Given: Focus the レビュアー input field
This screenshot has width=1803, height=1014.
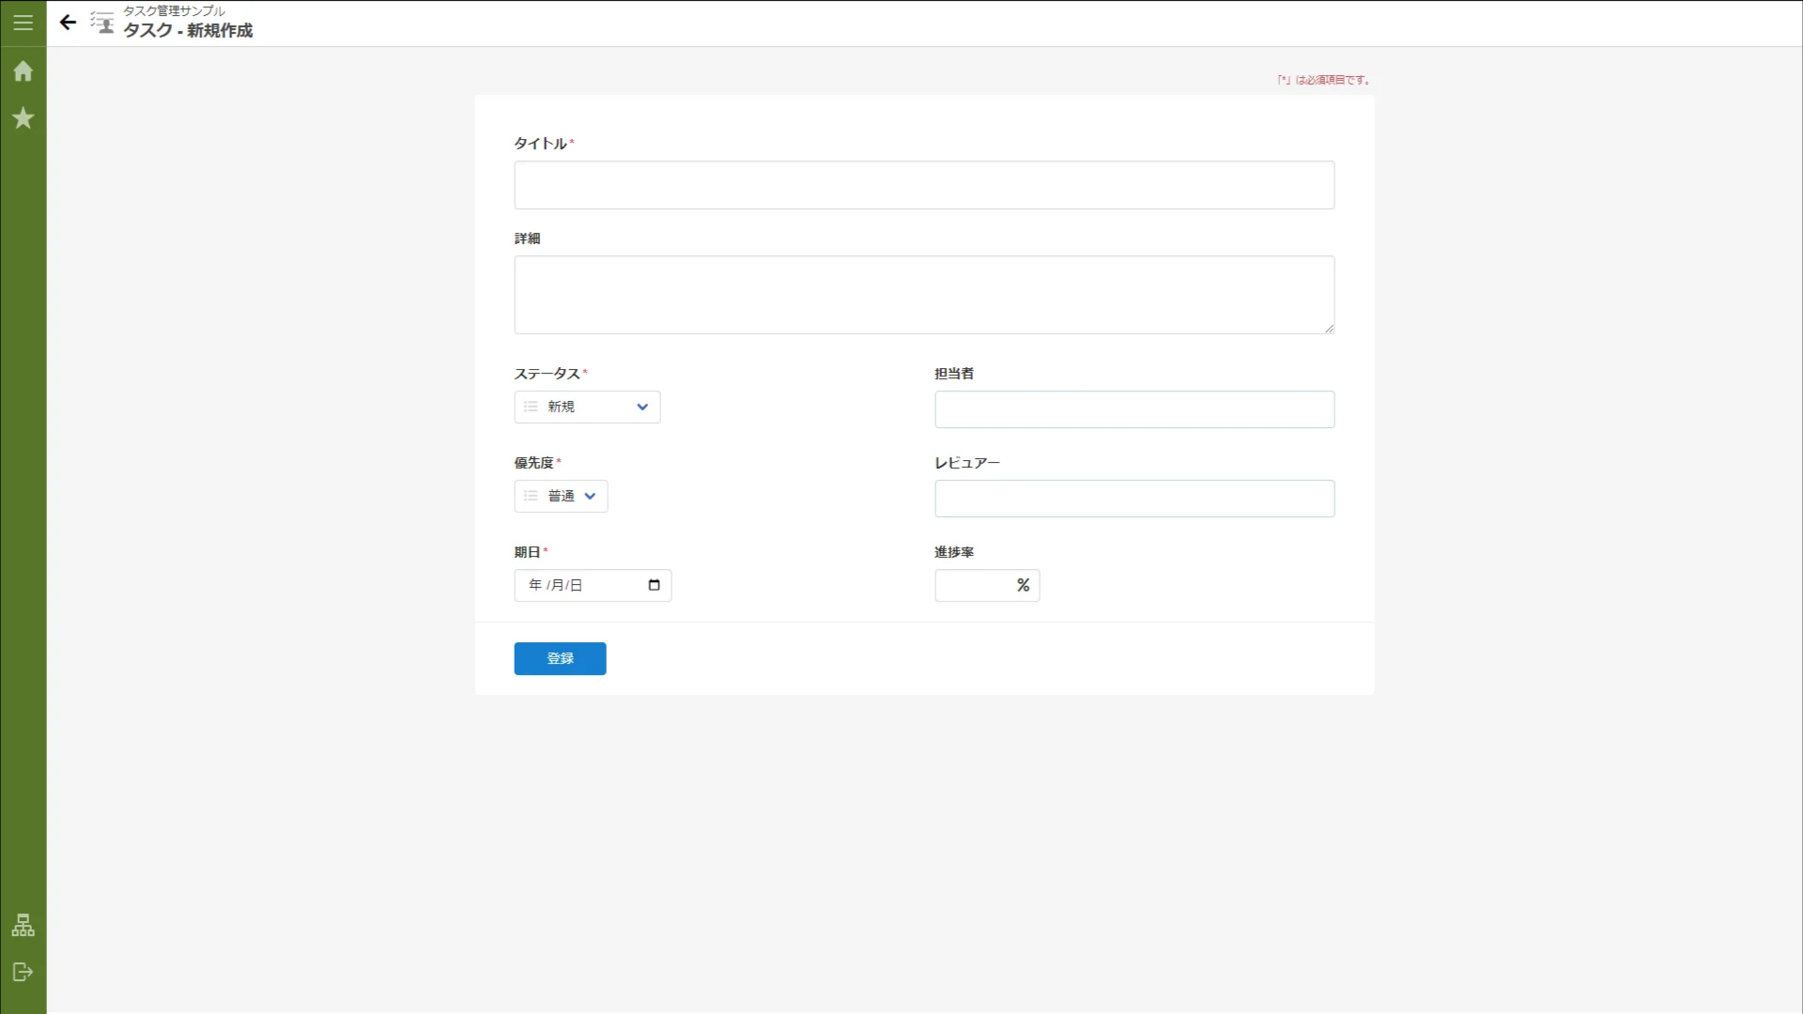Looking at the screenshot, I should pos(1134,499).
